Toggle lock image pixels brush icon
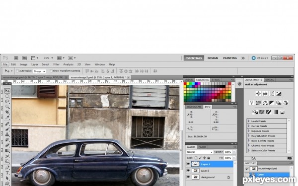The height and width of the screenshot is (186, 298). 200,158
